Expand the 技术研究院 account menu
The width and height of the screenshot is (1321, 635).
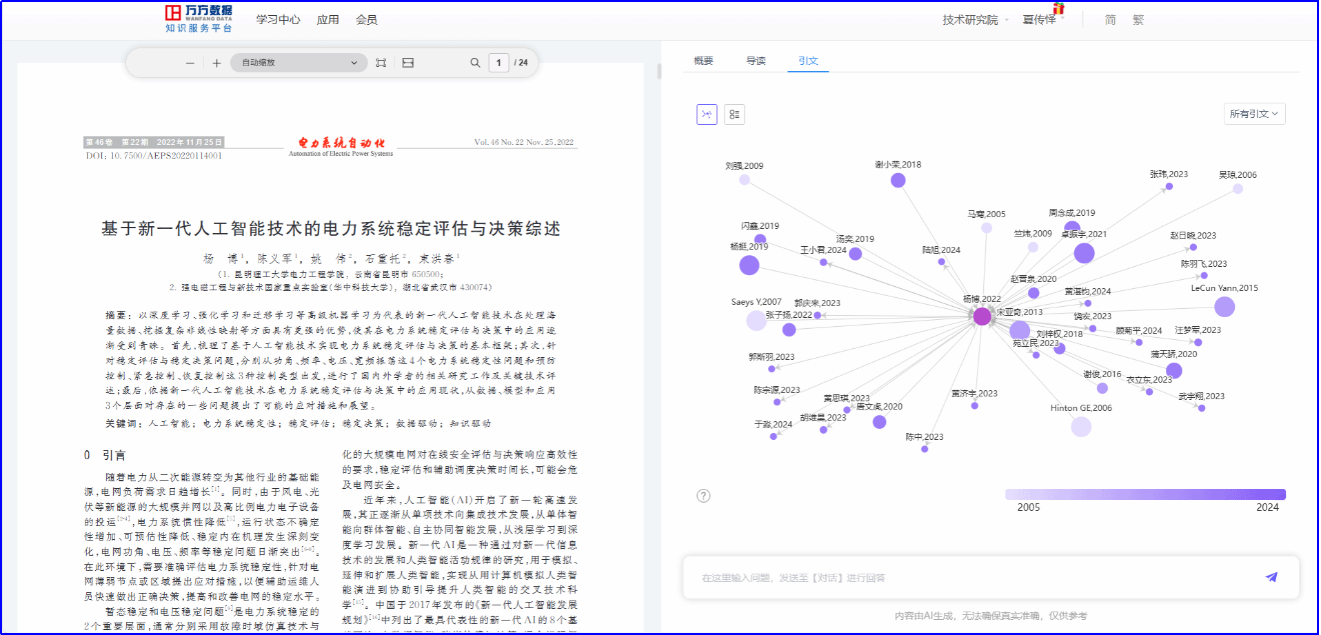[x=975, y=20]
